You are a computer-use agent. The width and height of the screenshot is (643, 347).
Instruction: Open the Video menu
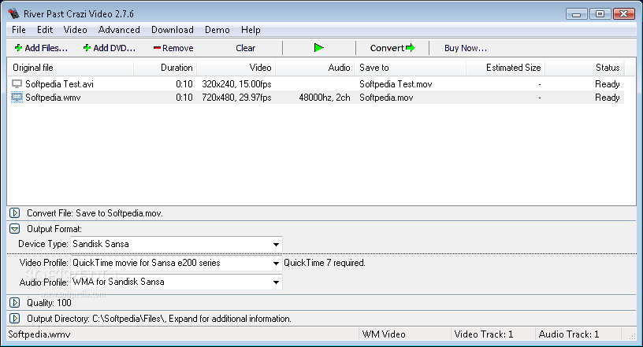[x=75, y=30]
